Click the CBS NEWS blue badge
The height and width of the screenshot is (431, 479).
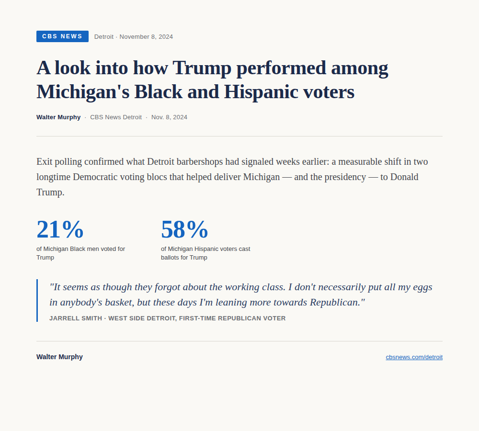tap(62, 36)
